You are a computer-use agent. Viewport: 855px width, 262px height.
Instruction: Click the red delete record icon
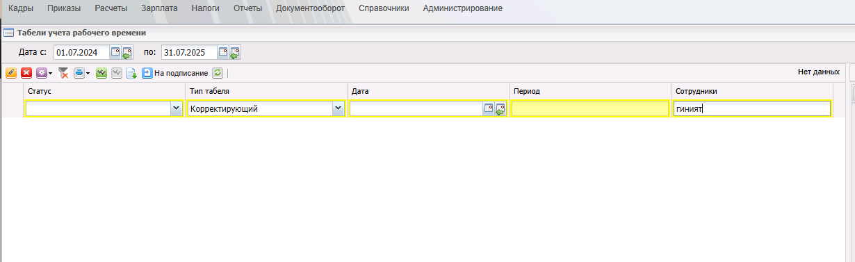[x=26, y=72]
